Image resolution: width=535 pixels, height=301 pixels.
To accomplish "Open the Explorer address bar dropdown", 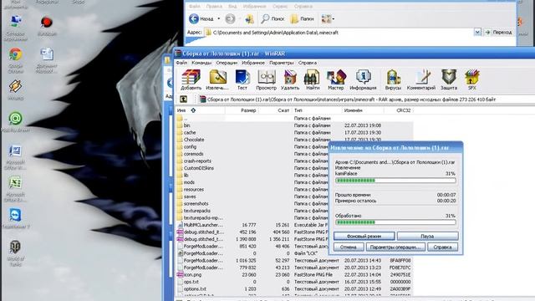I will point(477,32).
